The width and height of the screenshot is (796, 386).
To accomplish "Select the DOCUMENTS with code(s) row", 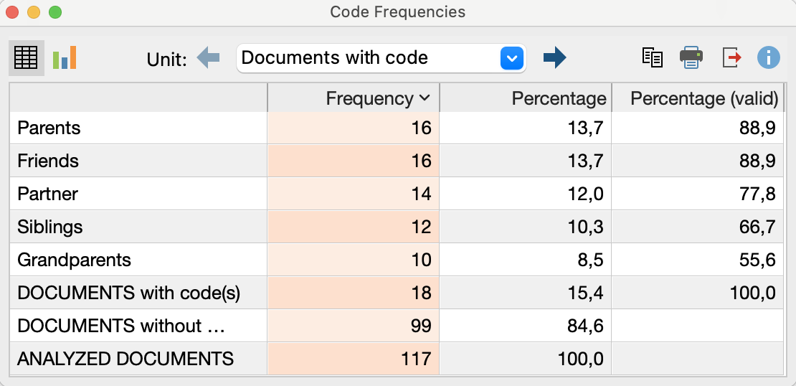I will pyautogui.click(x=397, y=293).
